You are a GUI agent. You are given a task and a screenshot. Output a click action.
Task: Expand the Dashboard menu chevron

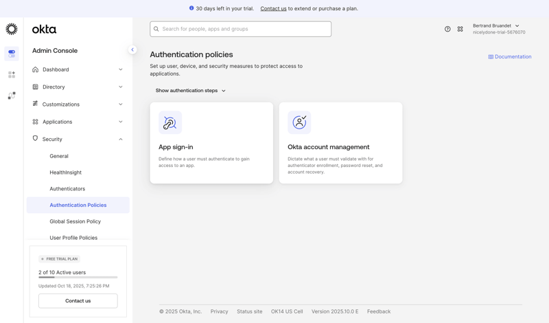pyautogui.click(x=121, y=69)
